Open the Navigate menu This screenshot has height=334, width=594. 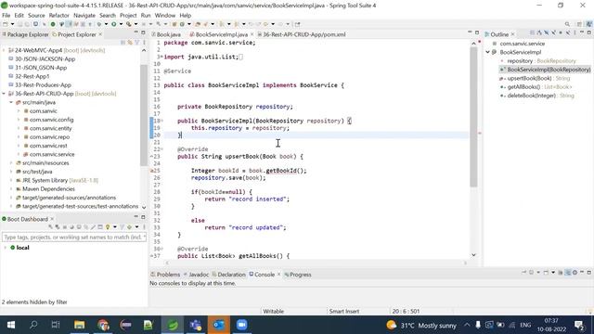coord(84,16)
